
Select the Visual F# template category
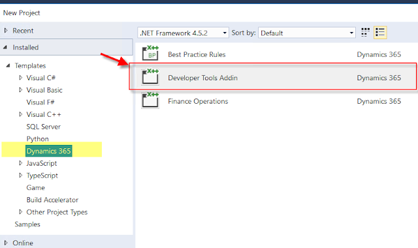pos(40,102)
